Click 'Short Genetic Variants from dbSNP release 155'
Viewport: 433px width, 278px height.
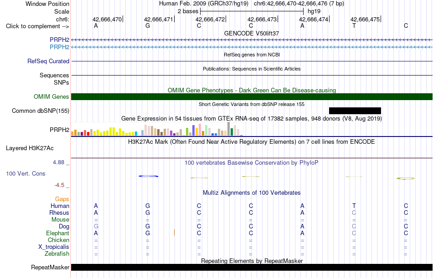click(x=252, y=104)
